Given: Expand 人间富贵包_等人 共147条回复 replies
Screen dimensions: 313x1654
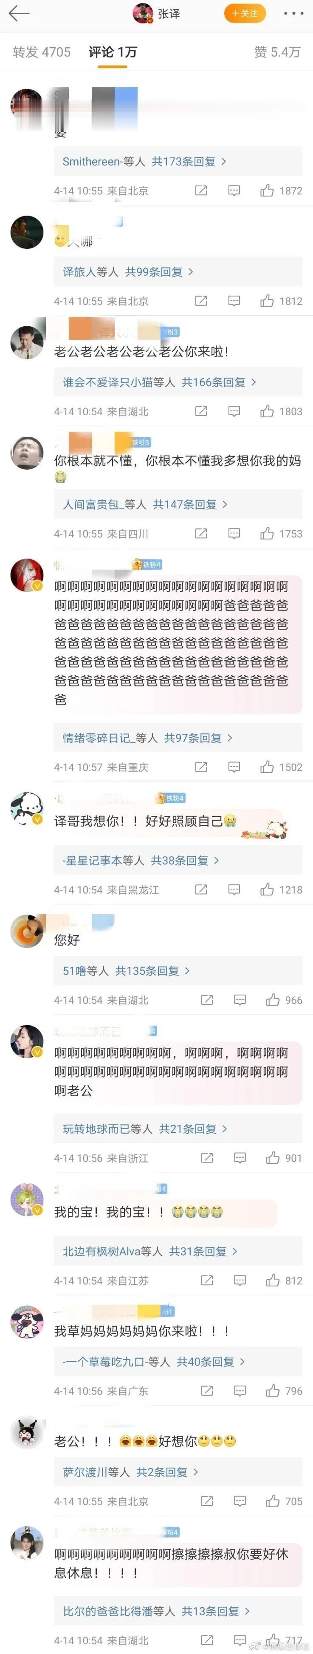Looking at the screenshot, I should (x=145, y=505).
